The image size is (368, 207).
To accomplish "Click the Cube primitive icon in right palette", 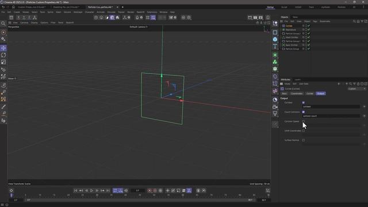I will point(275,39).
